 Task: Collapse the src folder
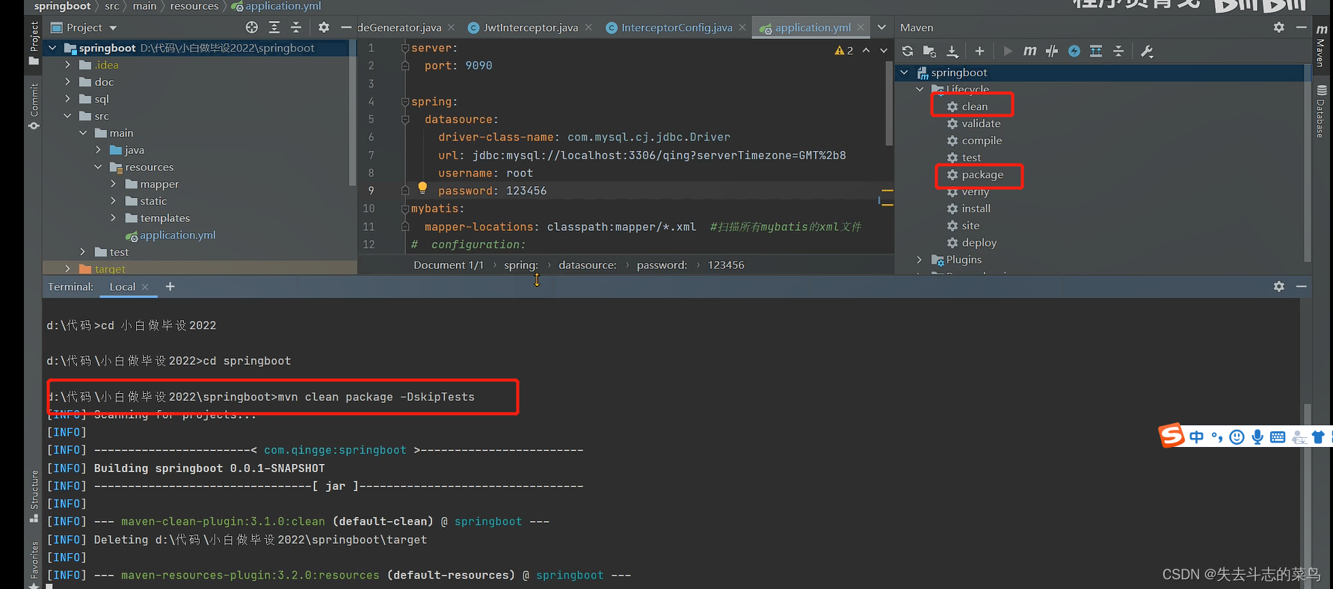point(67,116)
